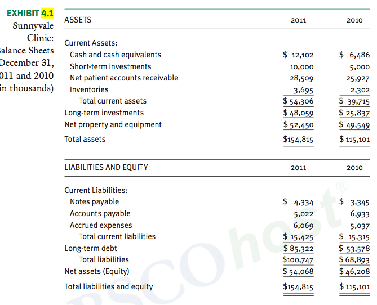Select the Total current assets label
The width and height of the screenshot is (377, 305).
tap(113, 101)
